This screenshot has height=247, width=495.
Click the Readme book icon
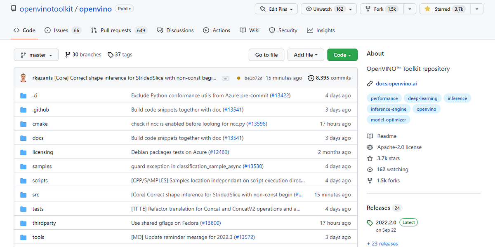(x=370, y=136)
